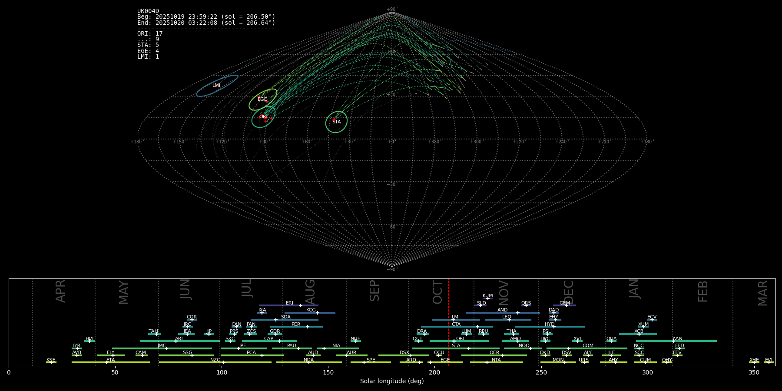The height and width of the screenshot is (391, 782).
Task: Select the LYR shower label in the timeline
Action: pyautogui.click(x=76, y=346)
